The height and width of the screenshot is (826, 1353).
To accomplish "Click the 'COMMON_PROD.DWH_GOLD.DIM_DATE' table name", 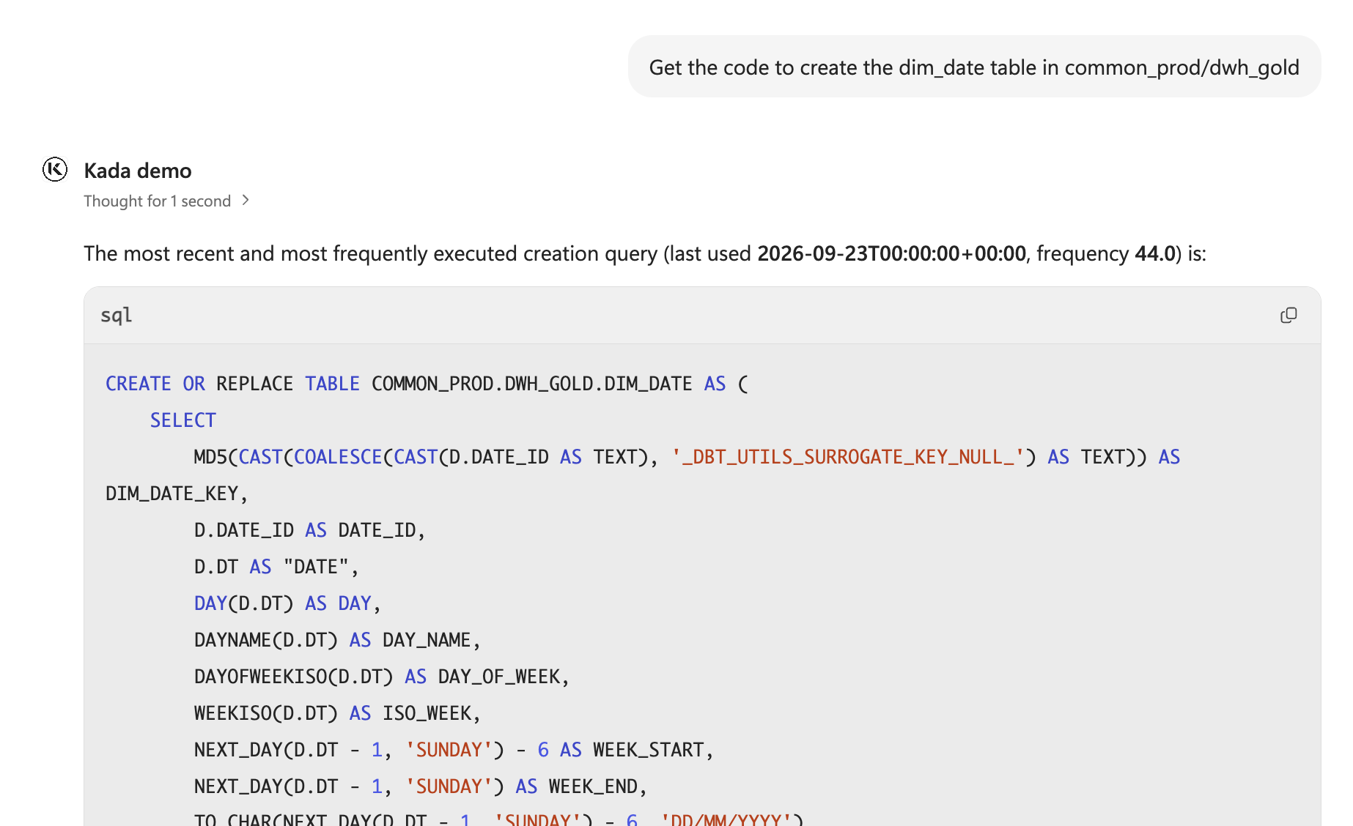I will coord(531,384).
